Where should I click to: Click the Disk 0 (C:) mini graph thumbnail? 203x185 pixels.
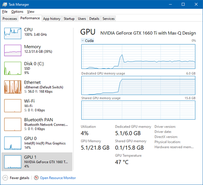13,68
